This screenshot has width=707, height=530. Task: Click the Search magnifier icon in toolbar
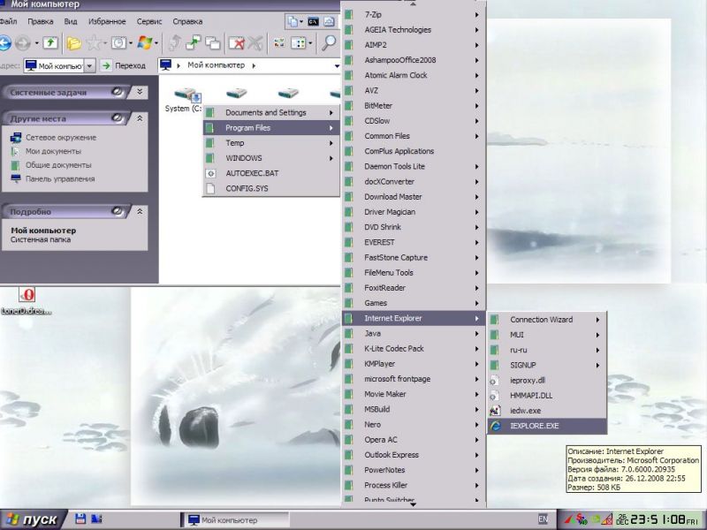click(329, 42)
